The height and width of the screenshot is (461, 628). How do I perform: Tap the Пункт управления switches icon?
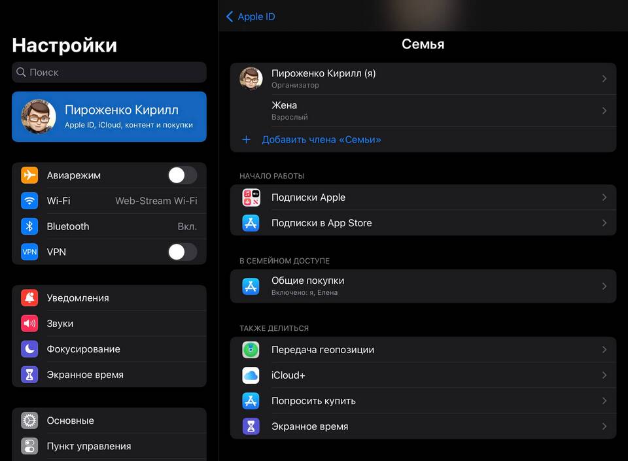click(x=29, y=446)
